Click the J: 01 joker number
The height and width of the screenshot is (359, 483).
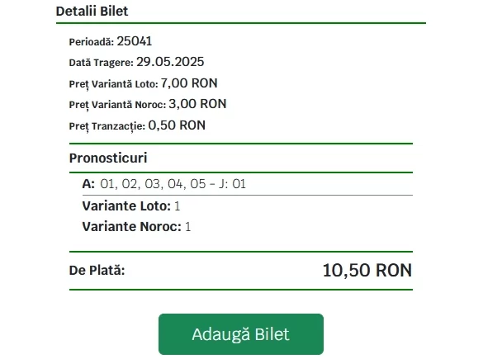click(x=233, y=184)
